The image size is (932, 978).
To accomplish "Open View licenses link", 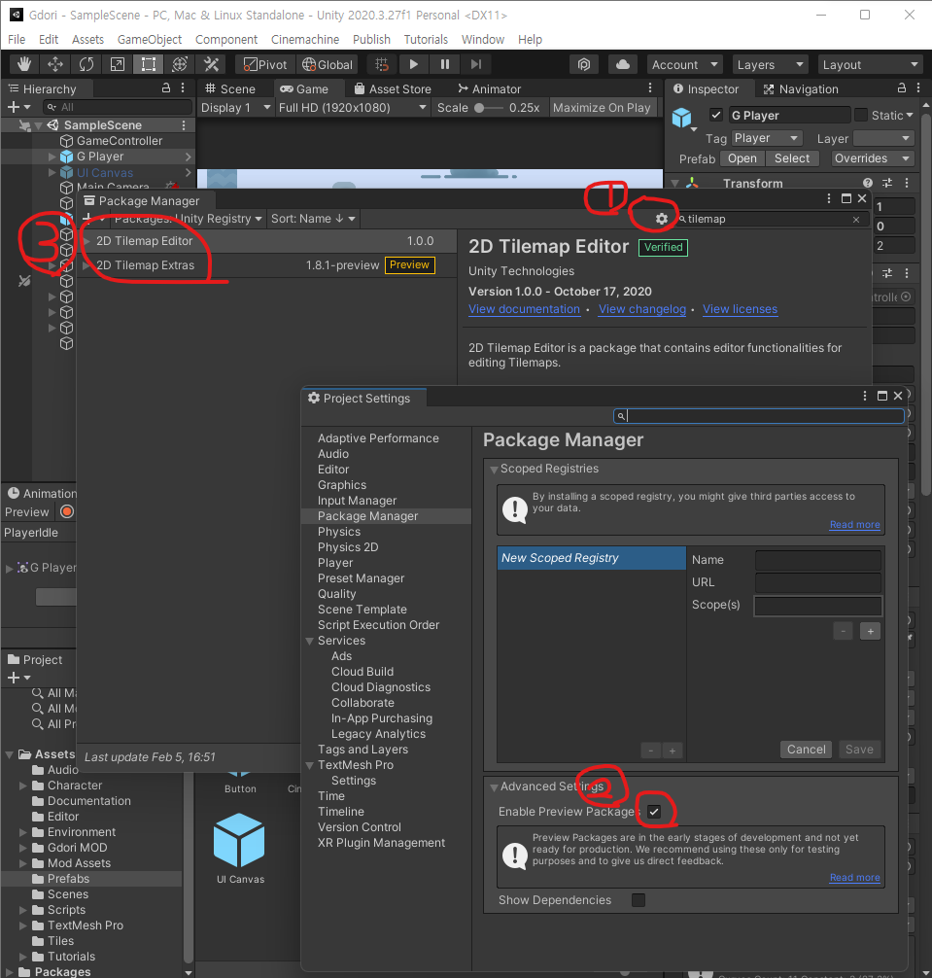I will click(x=740, y=309).
